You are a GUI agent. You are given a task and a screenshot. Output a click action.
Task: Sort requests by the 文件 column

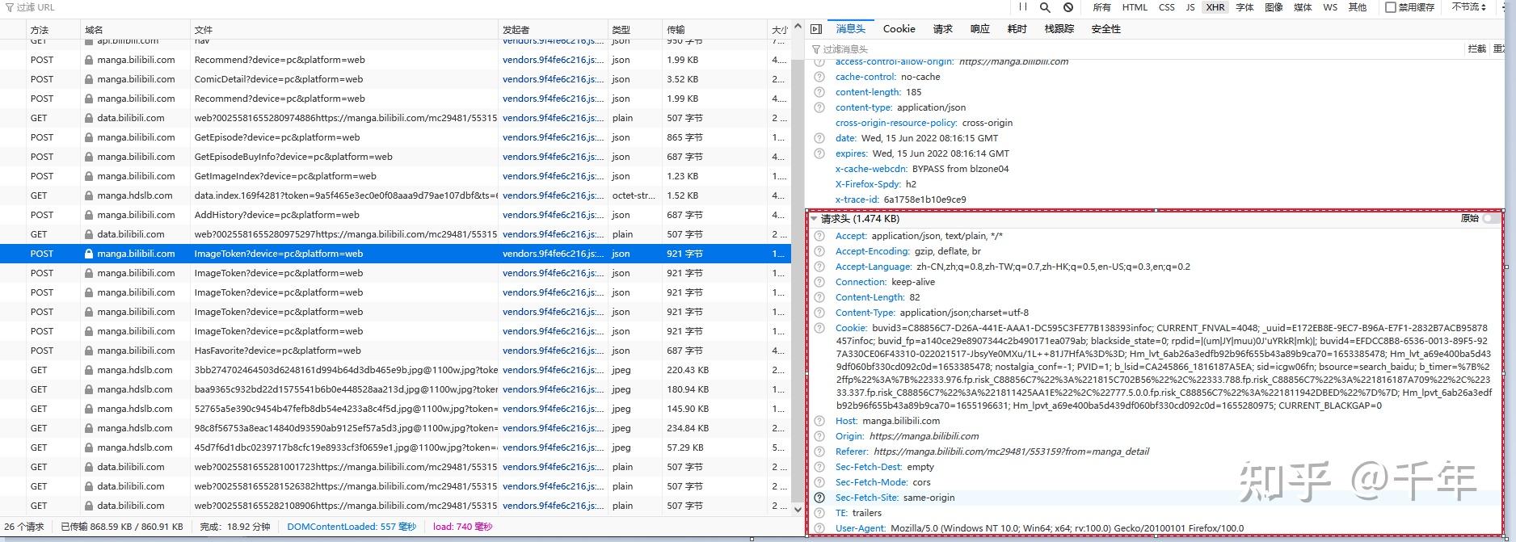pyautogui.click(x=344, y=30)
